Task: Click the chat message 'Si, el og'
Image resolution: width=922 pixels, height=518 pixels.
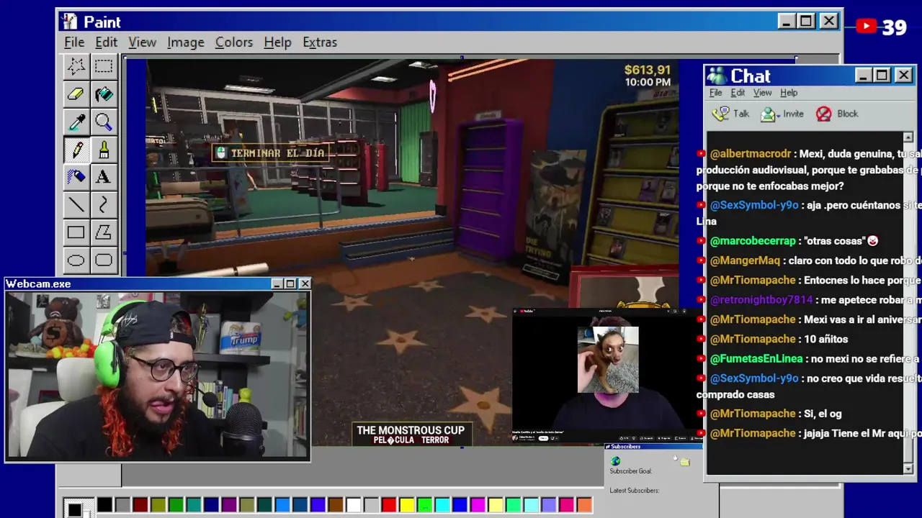Action: coord(824,414)
